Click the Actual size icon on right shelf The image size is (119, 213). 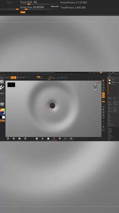pyautogui.click(x=103, y=90)
